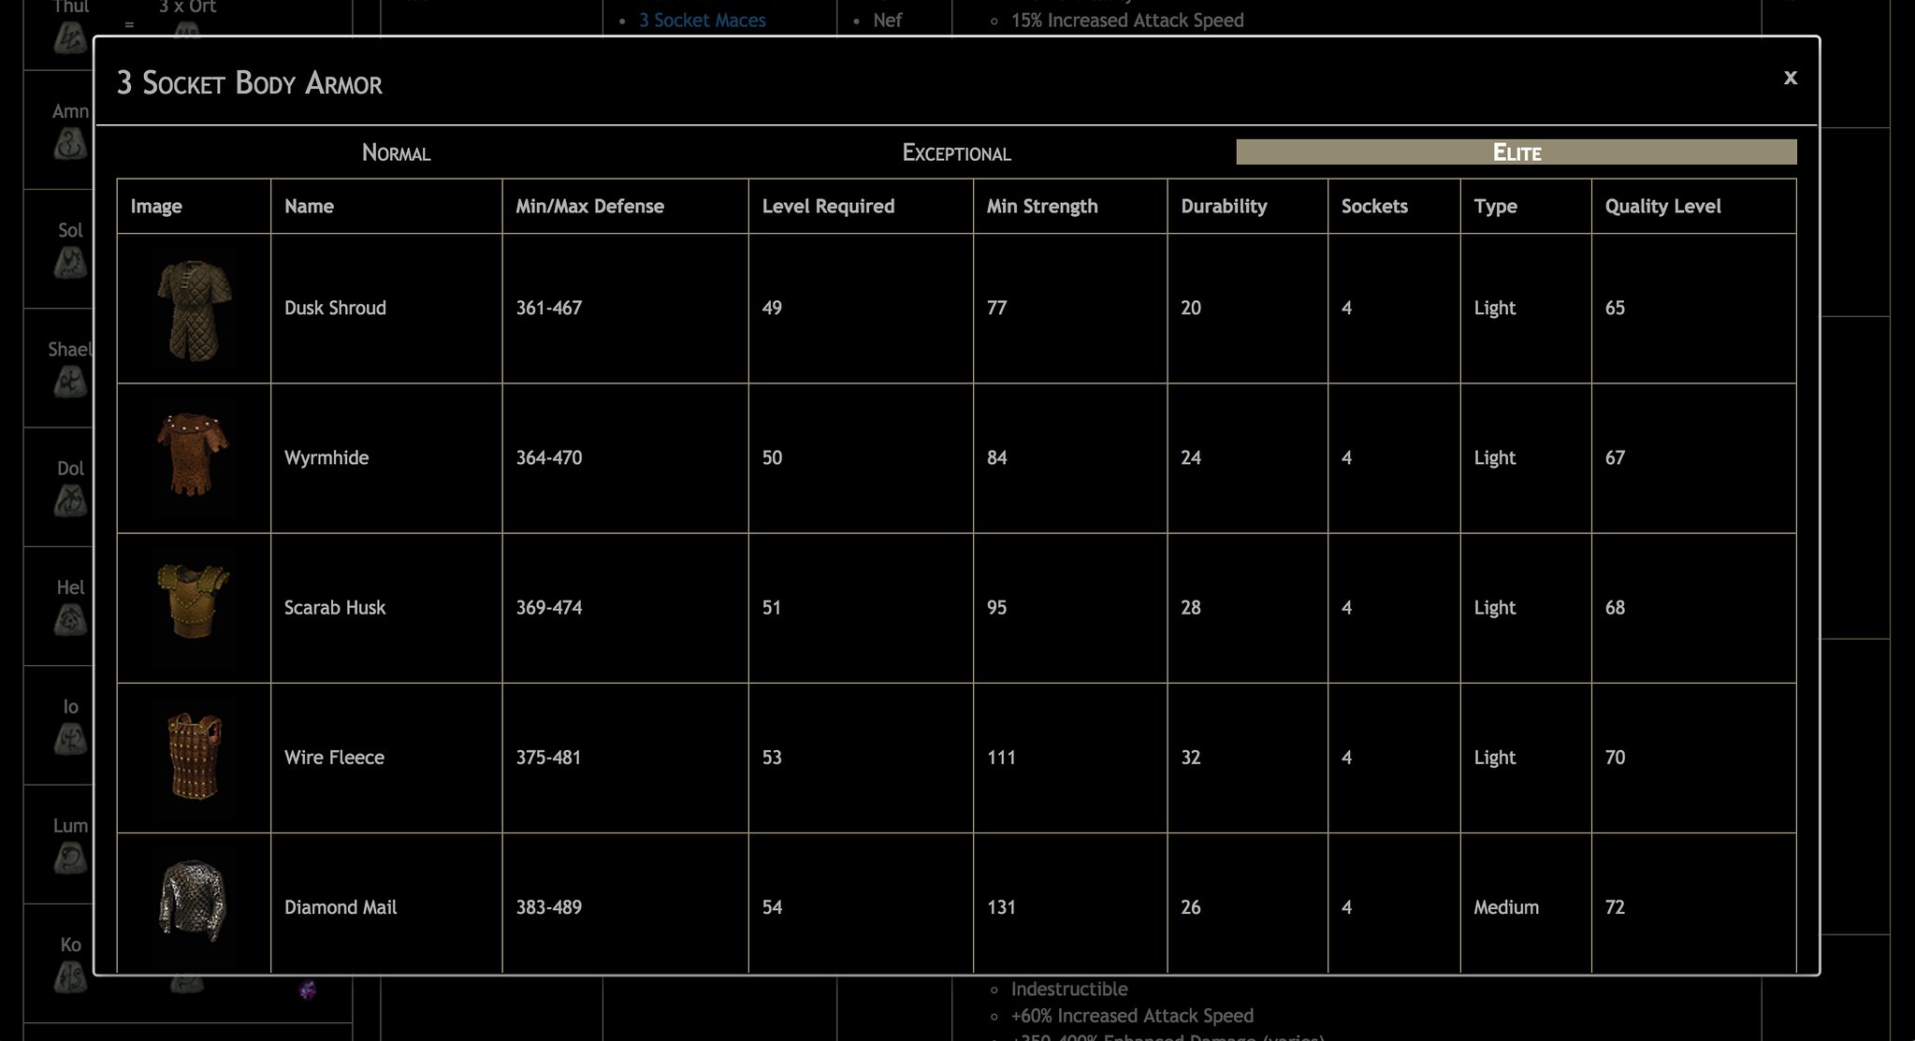Screen dimensions: 1915x1041
Task: Click the Dol rune icon
Action: click(70, 501)
